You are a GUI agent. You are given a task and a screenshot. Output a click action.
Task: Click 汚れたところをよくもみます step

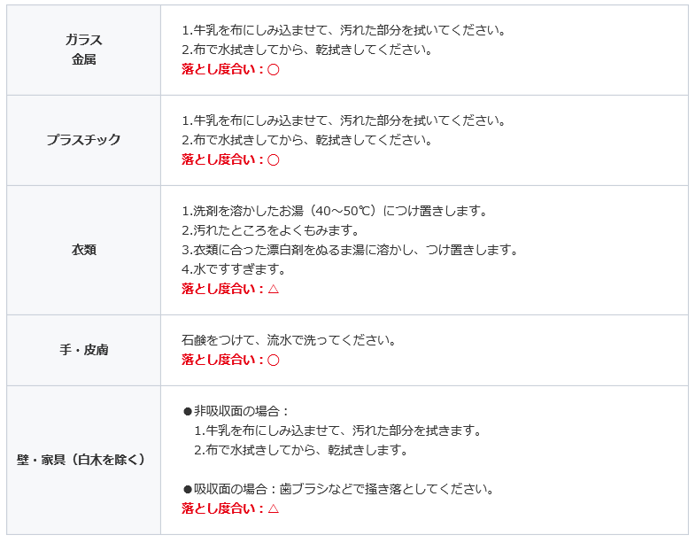coord(270,230)
